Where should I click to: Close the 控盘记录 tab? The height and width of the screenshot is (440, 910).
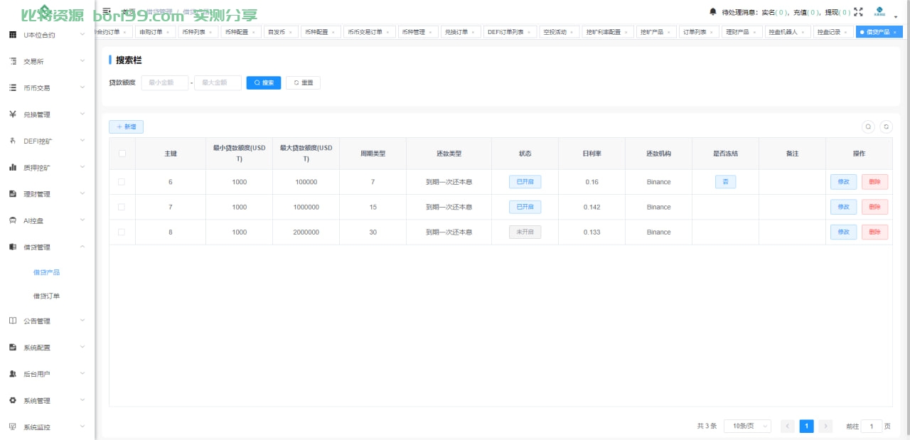click(x=846, y=32)
